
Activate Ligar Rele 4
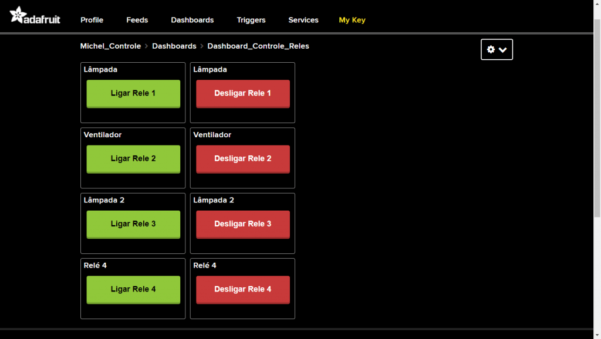[133, 290]
